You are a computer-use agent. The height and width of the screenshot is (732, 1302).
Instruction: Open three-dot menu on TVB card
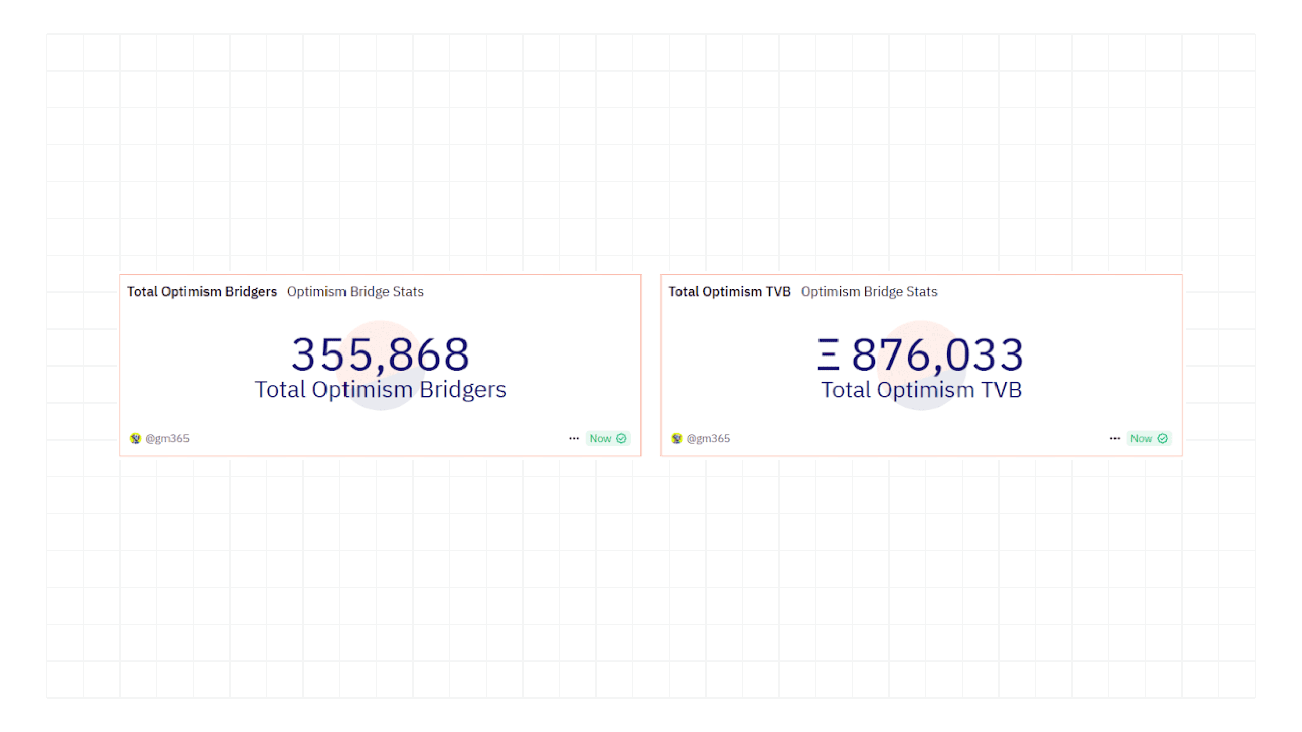[1114, 438]
